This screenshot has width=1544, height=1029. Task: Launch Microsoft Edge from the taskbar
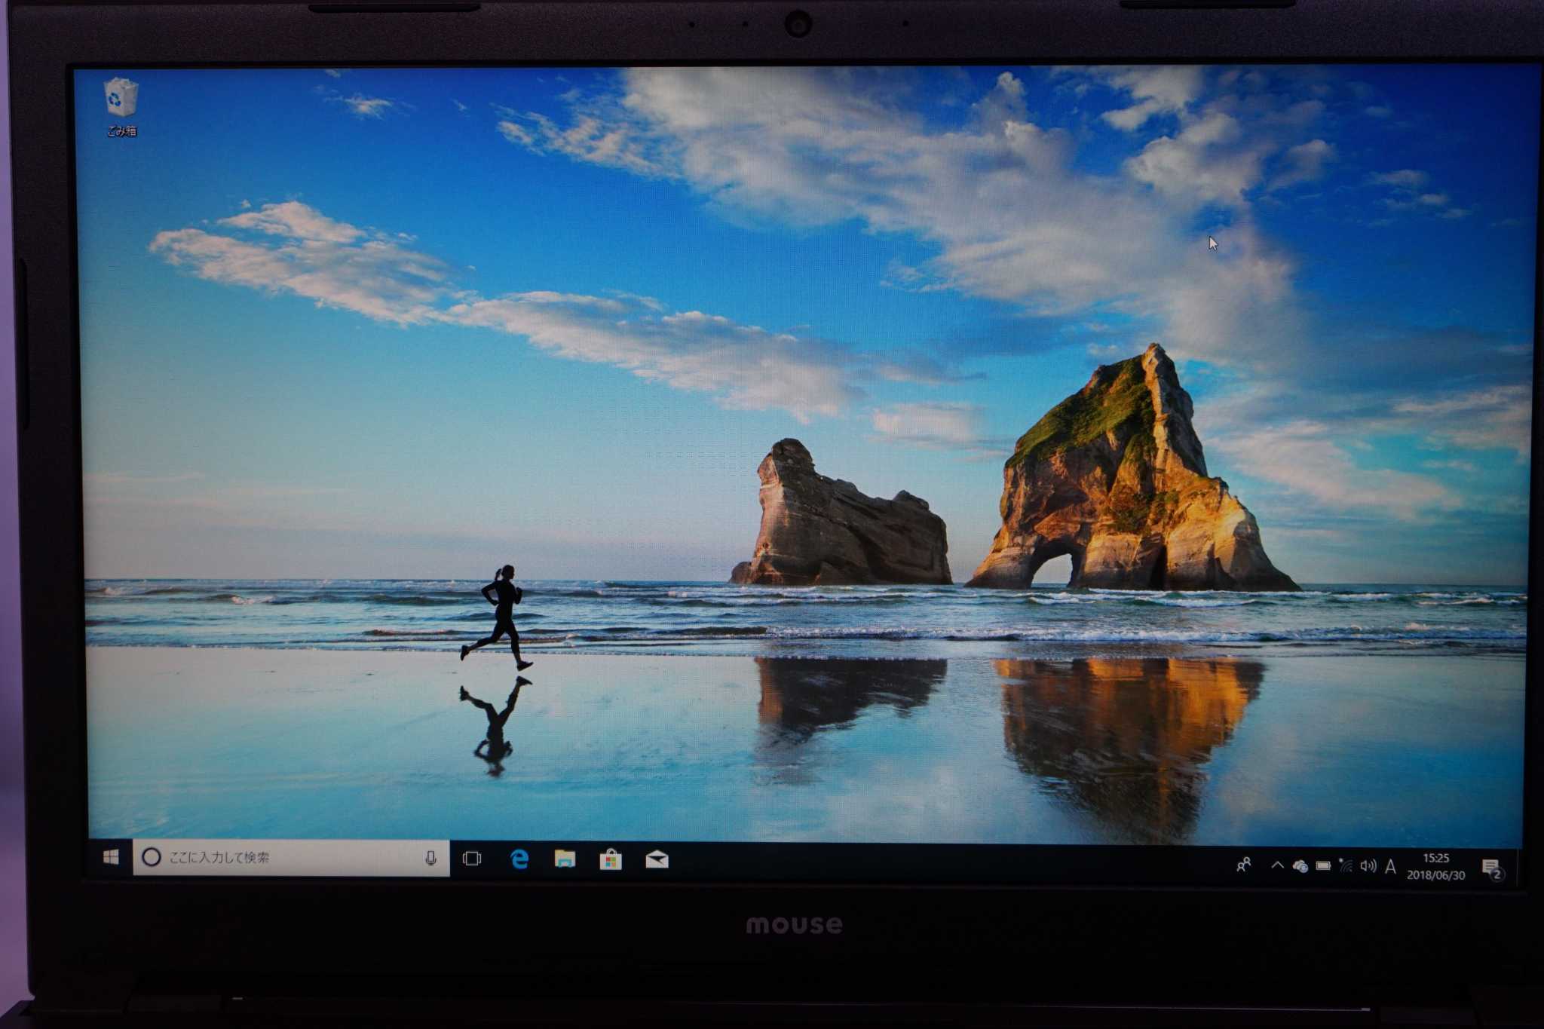(519, 859)
